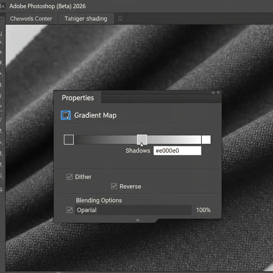The image size is (273, 273).
Task: Click the Oparial slider bar
Action: click(133, 210)
